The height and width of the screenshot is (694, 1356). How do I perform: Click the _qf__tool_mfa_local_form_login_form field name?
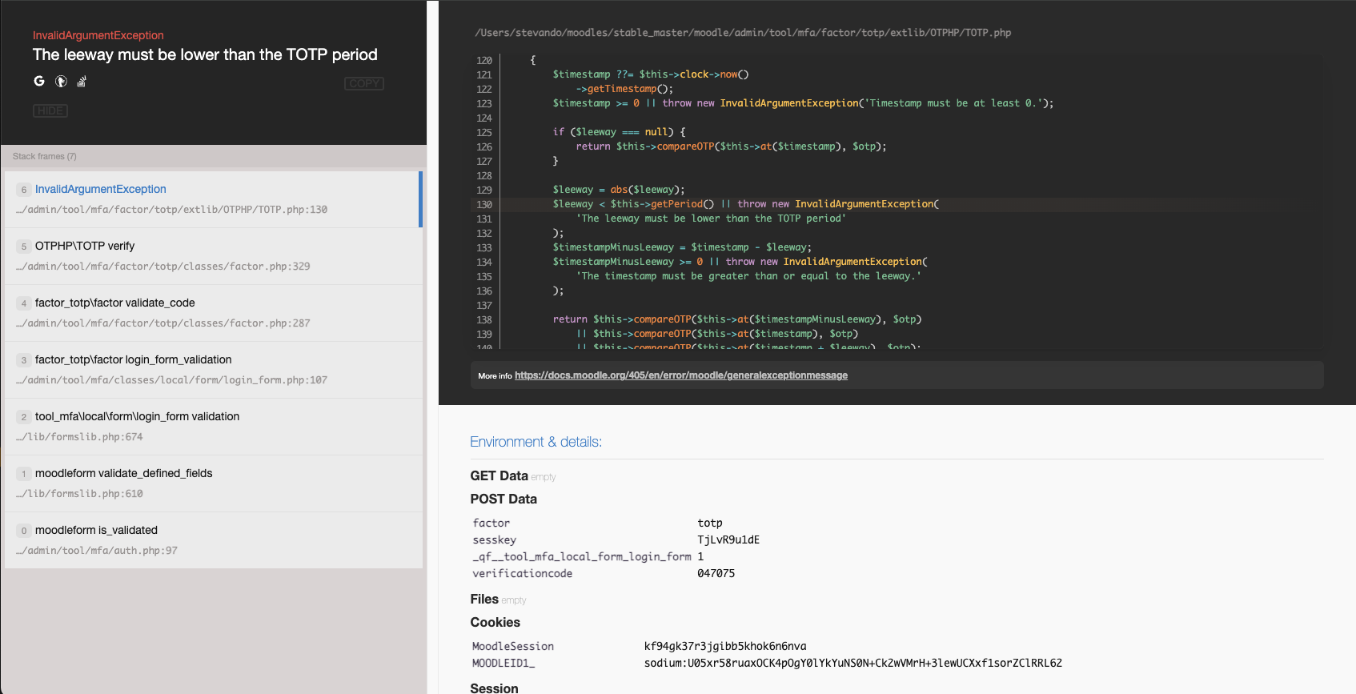pos(582,556)
